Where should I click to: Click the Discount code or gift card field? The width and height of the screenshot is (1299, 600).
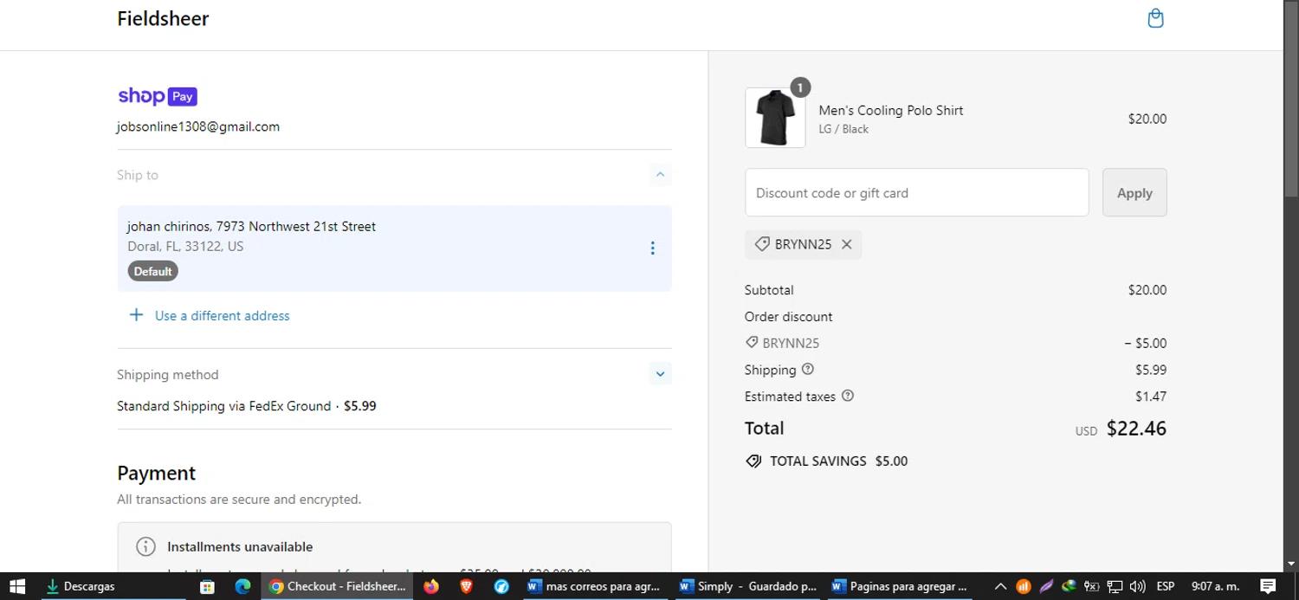pyautogui.click(x=916, y=192)
